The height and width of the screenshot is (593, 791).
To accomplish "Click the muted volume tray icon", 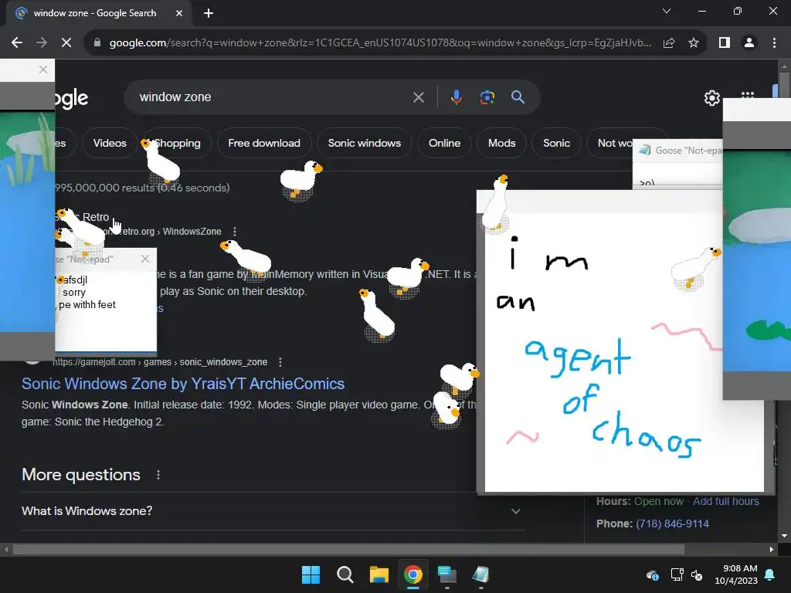I will (x=696, y=574).
